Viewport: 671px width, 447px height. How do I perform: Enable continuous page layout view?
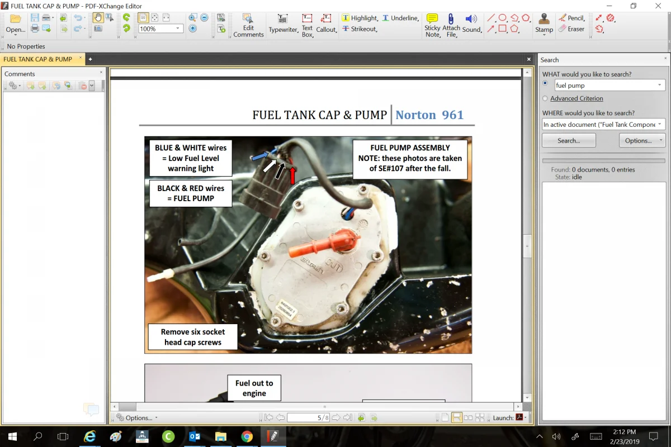click(456, 417)
